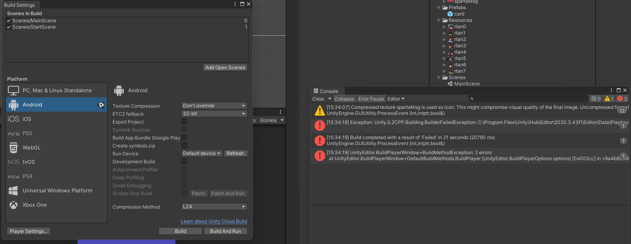Enable the Create symbols.zip checkbox
Image resolution: width=631 pixels, height=244 pixels.
point(184,145)
